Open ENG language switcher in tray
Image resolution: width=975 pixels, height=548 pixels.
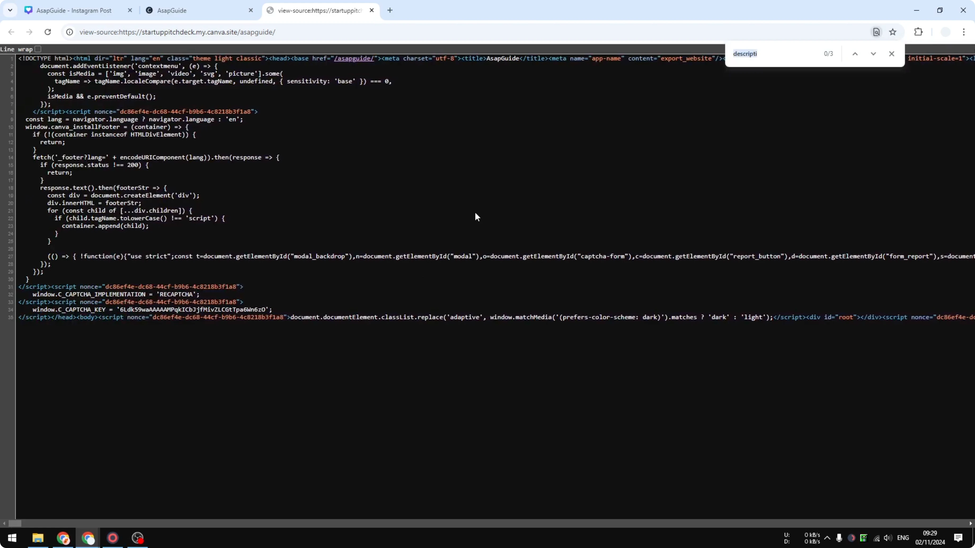click(x=903, y=538)
